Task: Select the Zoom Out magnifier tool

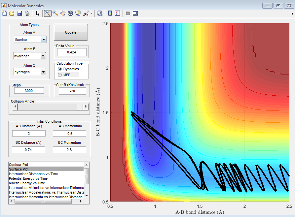Action: 55,13
